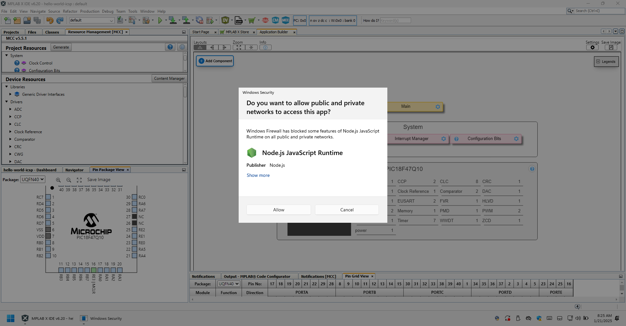This screenshot has width=626, height=326.
Task: Zoom out on the pin package view
Action: pos(68,180)
